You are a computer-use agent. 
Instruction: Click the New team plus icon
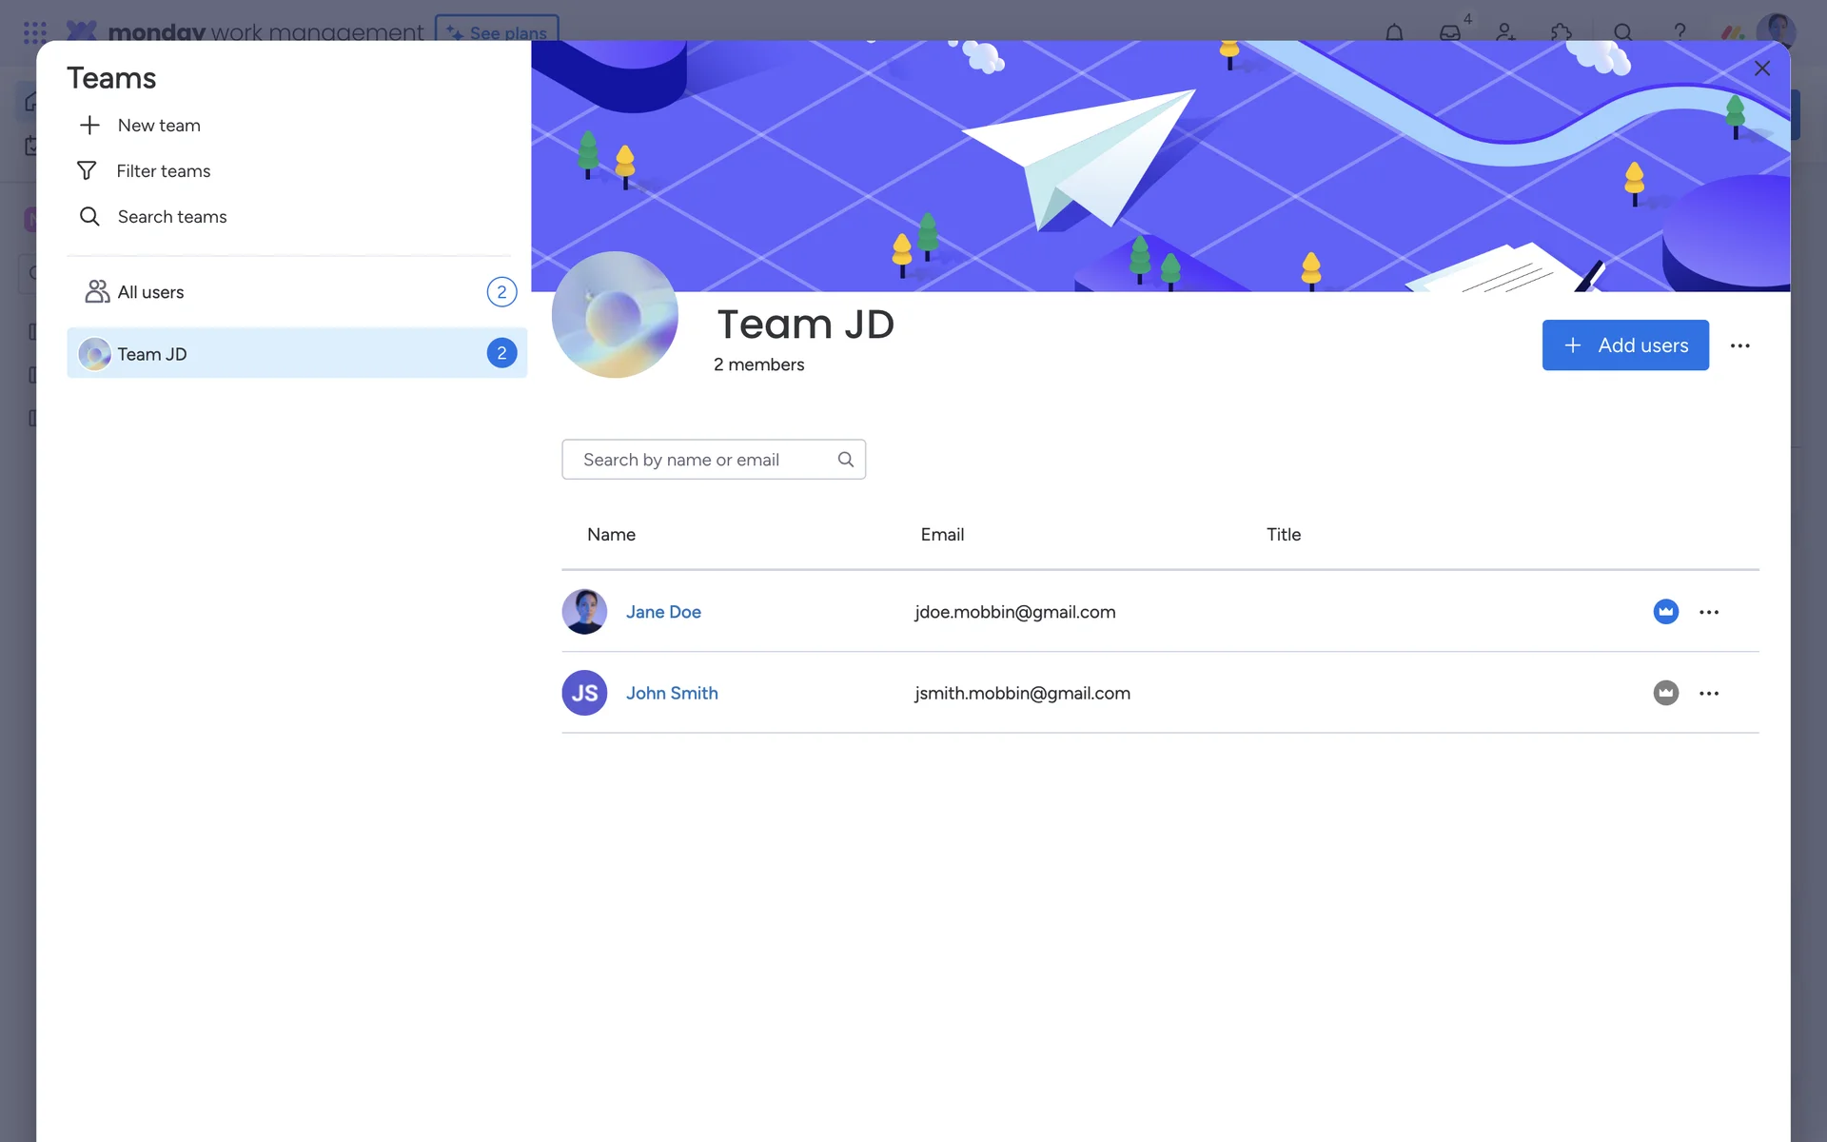[x=89, y=126]
